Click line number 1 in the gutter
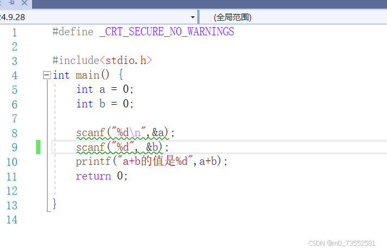 15,33
